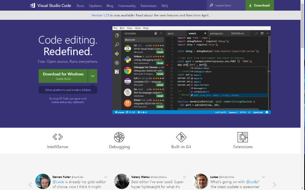Viewport: 305px width, 190px height.
Task: Click the IntelliSense angle brackets icon
Action: coord(58,137)
